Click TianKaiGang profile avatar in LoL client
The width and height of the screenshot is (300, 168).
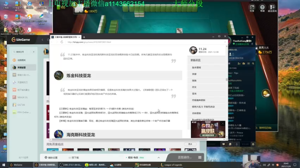click(x=229, y=41)
